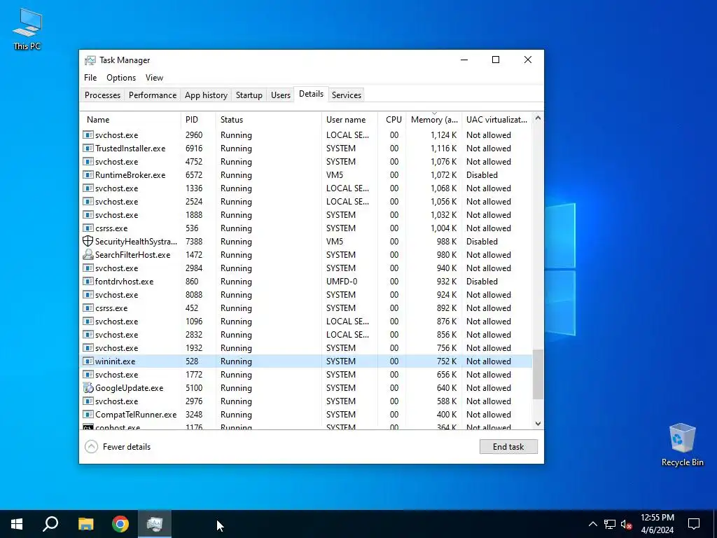Viewport: 717px width, 538px height.
Task: Show hidden tray icons chevron
Action: (x=592, y=524)
